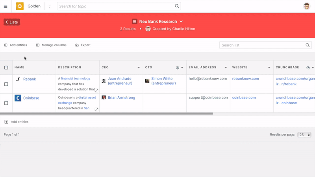Open the Email Address column dropdown arrow
The image size is (315, 177).
pos(226,68)
